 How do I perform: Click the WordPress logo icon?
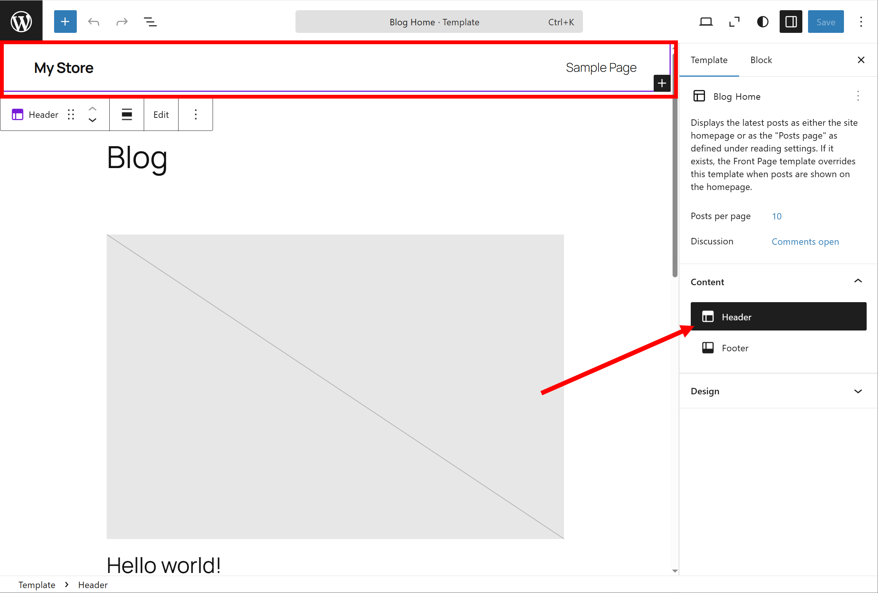click(21, 22)
